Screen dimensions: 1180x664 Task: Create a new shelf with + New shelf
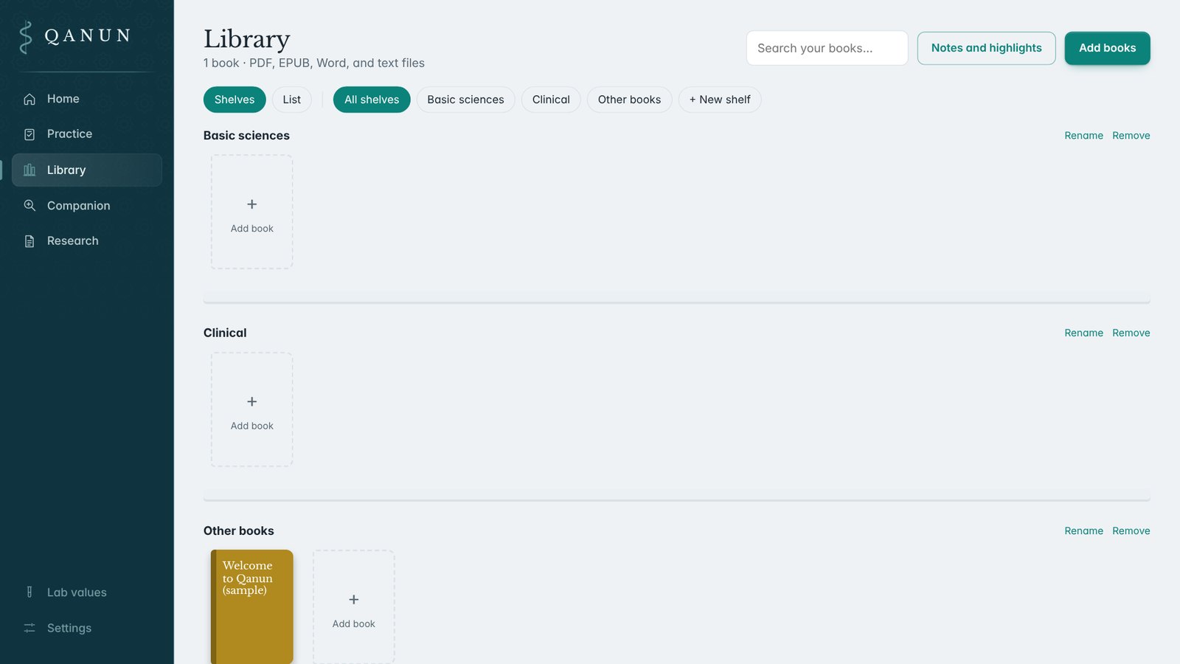[x=720, y=100]
